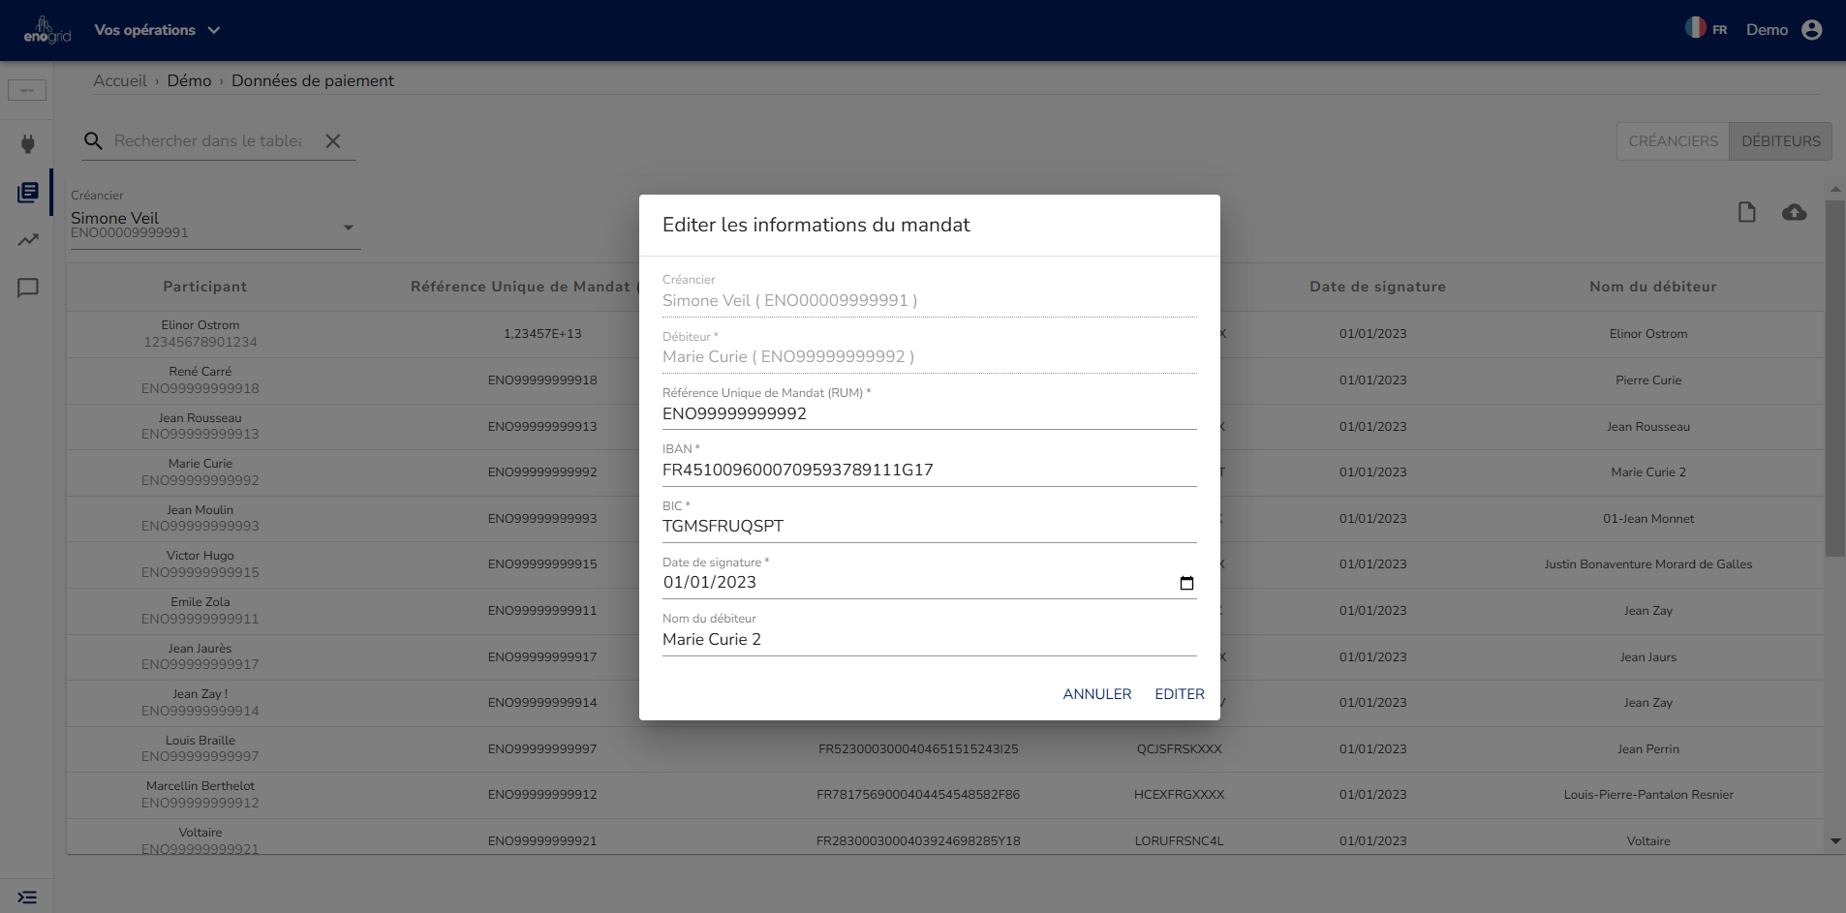This screenshot has height=913, width=1846.
Task: Toggle the sidebar menu expand icon
Action: click(x=27, y=898)
